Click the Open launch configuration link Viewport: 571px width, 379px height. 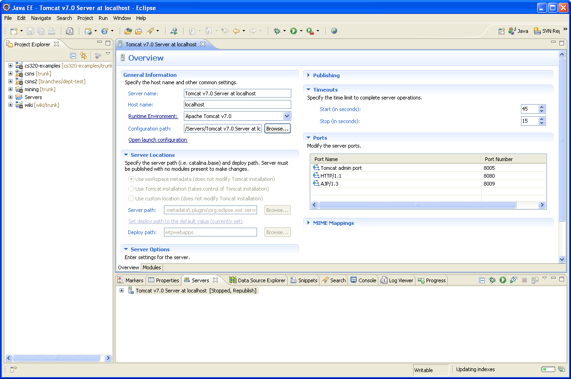pyautogui.click(x=157, y=140)
